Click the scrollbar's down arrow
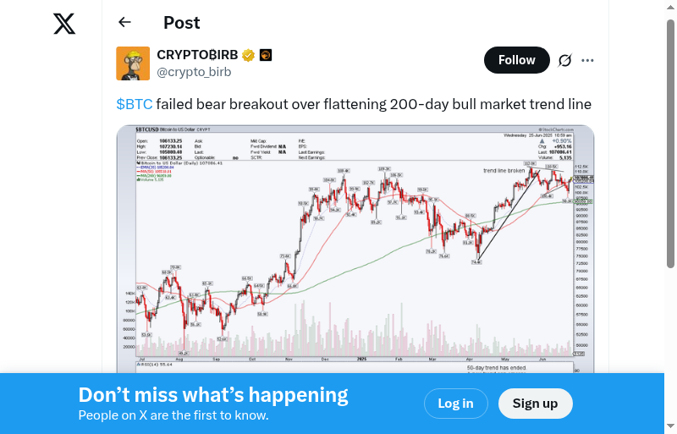 [x=671, y=427]
